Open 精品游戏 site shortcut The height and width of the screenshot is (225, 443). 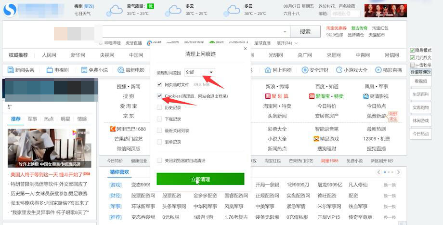point(326,139)
